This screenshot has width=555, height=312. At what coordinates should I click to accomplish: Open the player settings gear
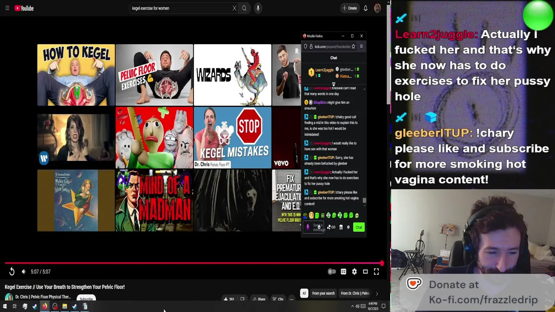click(354, 272)
